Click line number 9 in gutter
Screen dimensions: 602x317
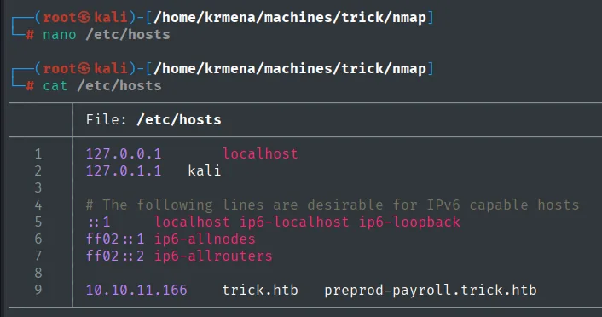[38, 290]
